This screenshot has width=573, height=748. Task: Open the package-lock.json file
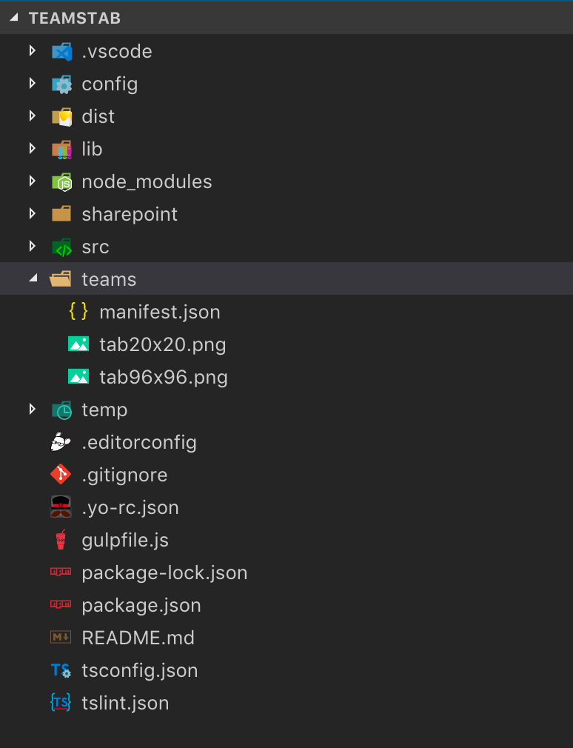[x=164, y=572]
